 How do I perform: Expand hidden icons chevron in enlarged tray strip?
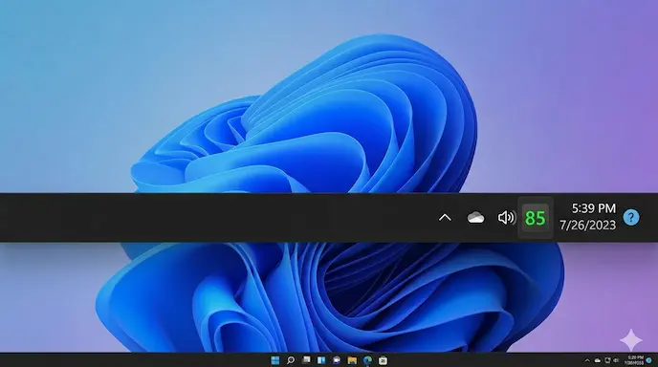(445, 218)
